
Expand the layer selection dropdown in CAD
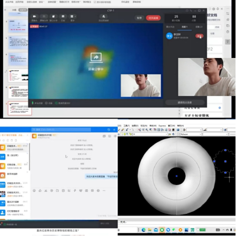point(144,134)
